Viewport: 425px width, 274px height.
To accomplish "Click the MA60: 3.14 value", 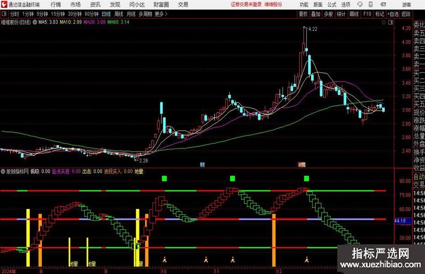I will tap(118, 22).
